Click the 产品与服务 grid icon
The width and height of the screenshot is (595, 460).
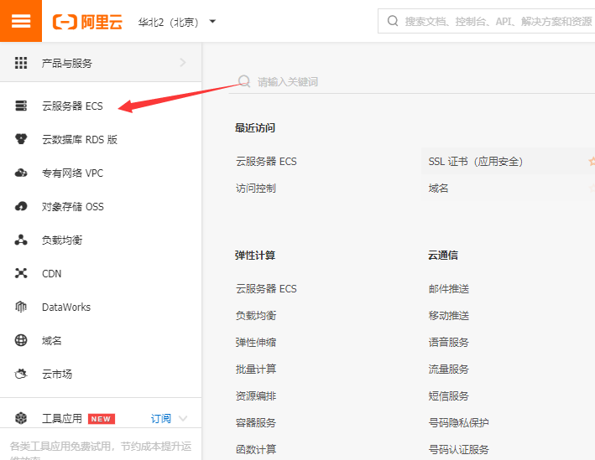(21, 63)
